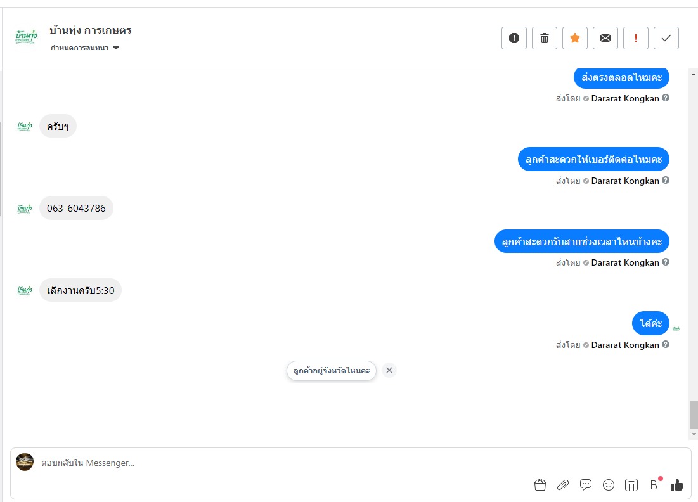Open the บ้านทุ่ง การเกษตร profile name
Viewport: 698px width, 502px height.
91,30
